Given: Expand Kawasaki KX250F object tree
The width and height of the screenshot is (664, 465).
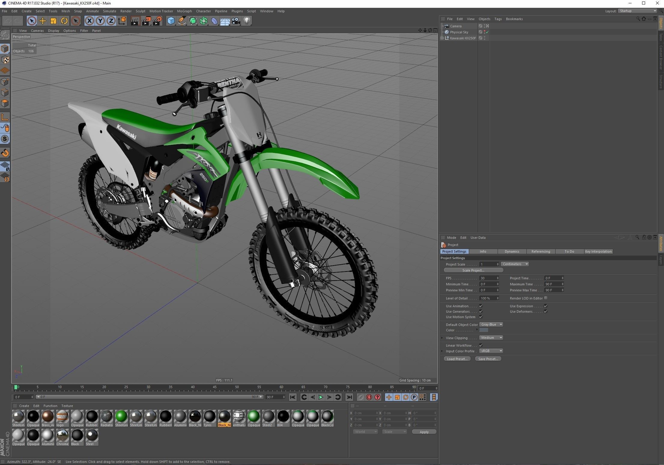Looking at the screenshot, I should pos(442,38).
